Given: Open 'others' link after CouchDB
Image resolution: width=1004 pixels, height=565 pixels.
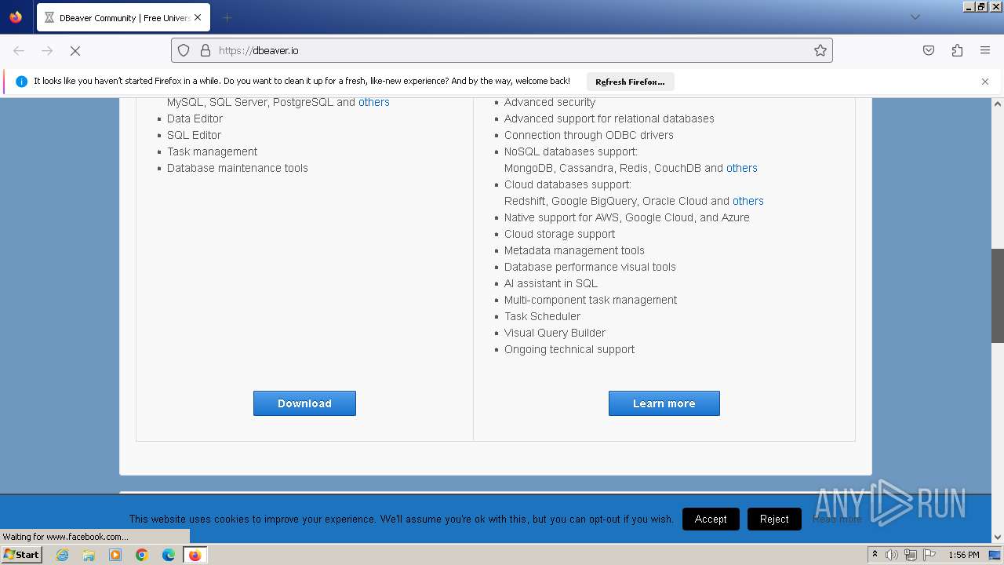Looking at the screenshot, I should tap(742, 168).
